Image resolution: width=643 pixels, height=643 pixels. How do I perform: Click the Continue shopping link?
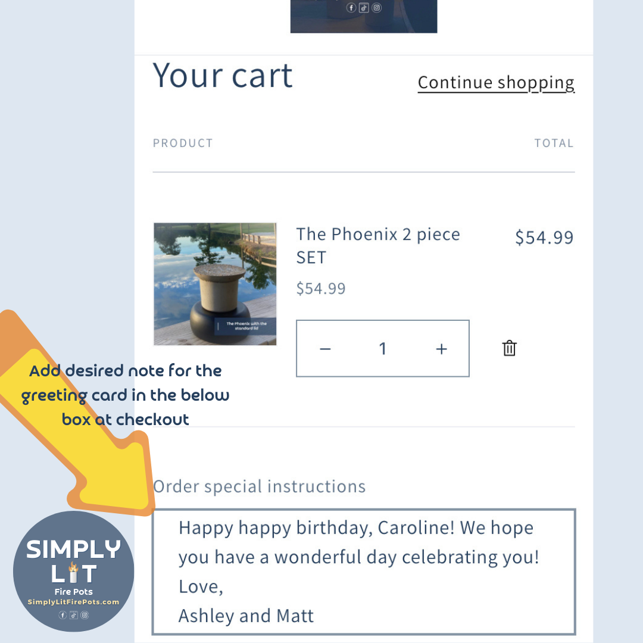tap(496, 83)
